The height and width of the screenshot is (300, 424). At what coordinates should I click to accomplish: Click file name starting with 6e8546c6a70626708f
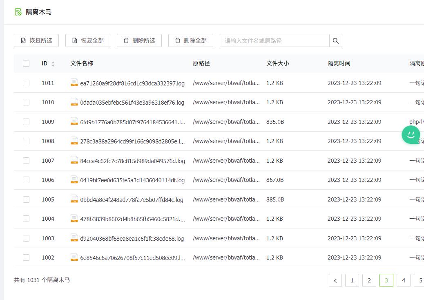click(x=132, y=258)
